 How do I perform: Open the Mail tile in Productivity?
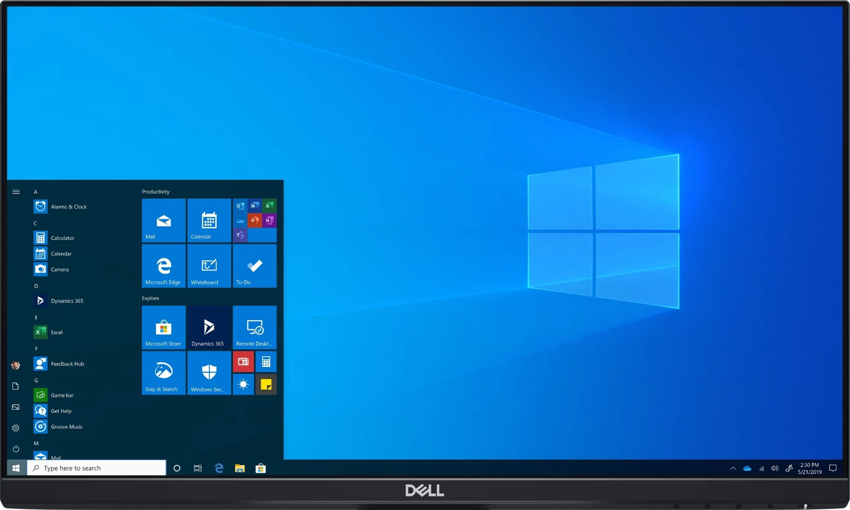pyautogui.click(x=163, y=220)
